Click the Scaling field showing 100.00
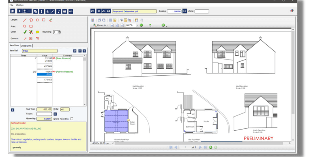315x157 pixels. [x=174, y=11]
